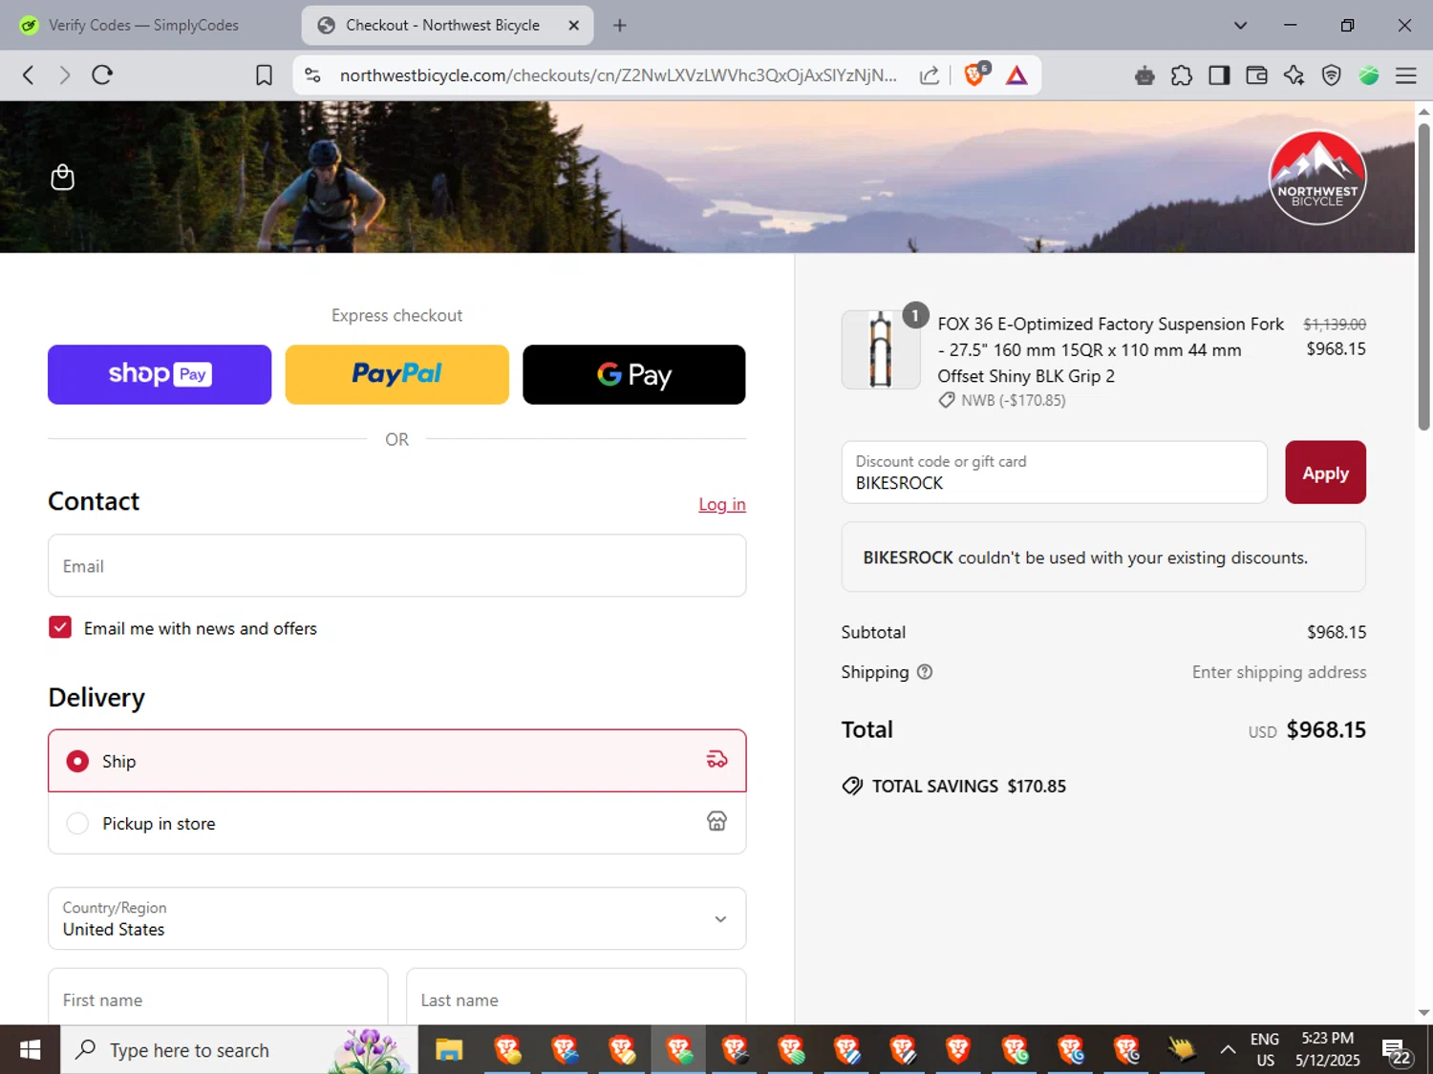1433x1074 pixels.
Task: Click the green extension icon in toolbar
Action: coord(1369,75)
